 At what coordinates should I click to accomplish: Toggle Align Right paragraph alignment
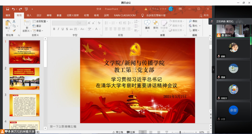tap(115, 29)
